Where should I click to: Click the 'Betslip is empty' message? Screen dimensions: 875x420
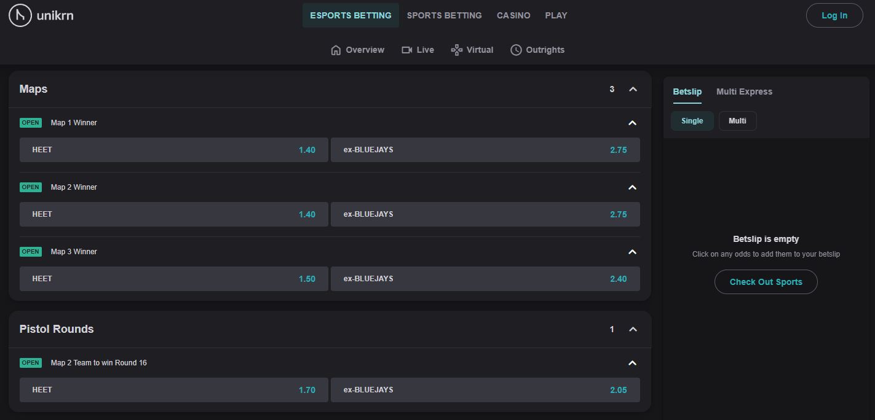(766, 239)
